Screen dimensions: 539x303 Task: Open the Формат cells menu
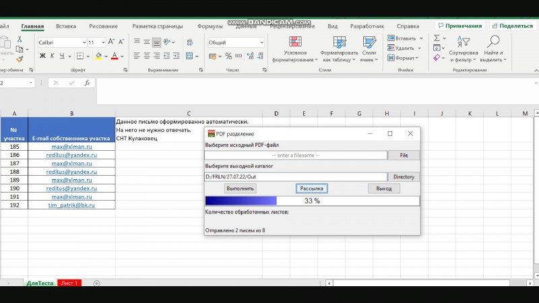[403, 58]
